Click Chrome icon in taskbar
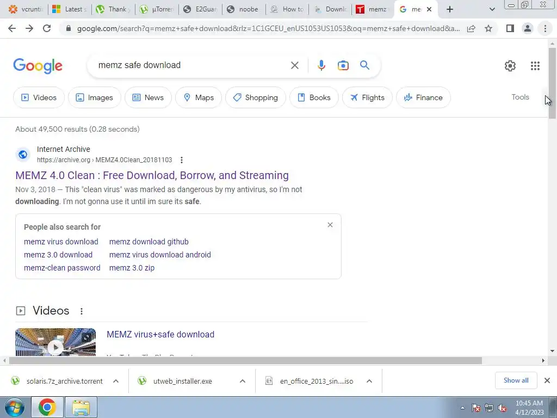 coord(47,407)
